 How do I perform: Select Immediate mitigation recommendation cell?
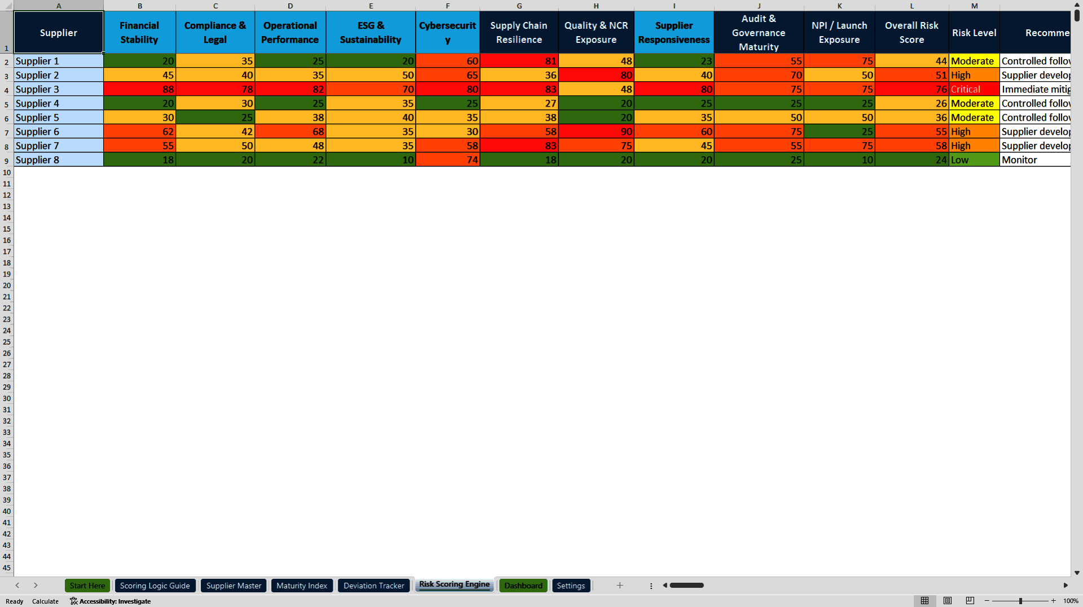coord(1036,89)
